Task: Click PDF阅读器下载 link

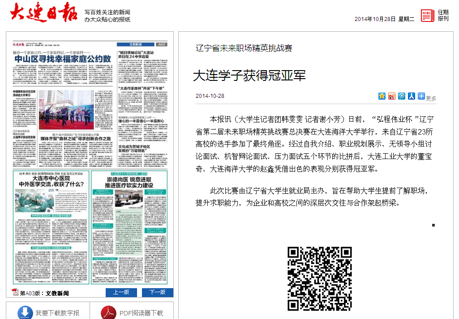Action: (141, 313)
